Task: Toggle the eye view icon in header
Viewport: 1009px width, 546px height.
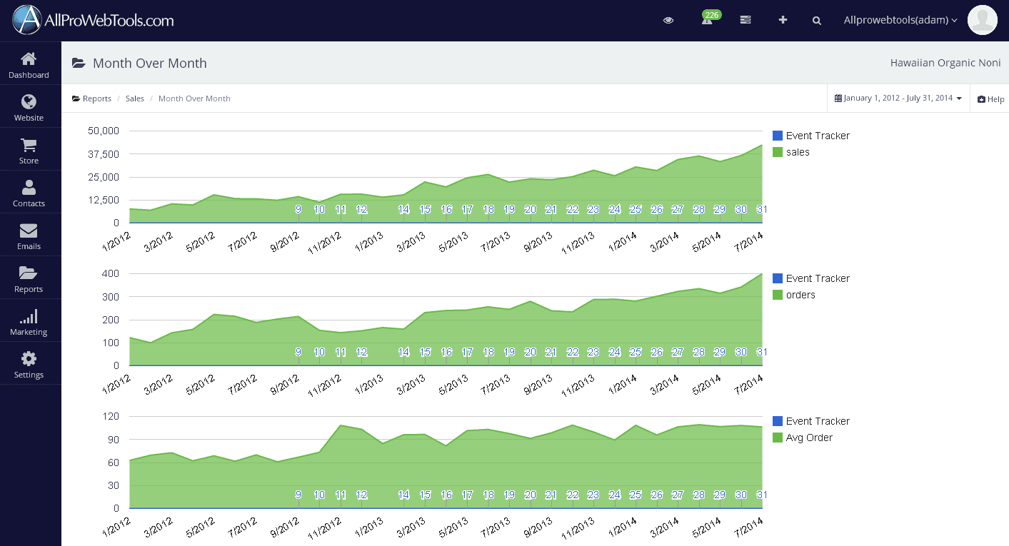Action: click(668, 21)
